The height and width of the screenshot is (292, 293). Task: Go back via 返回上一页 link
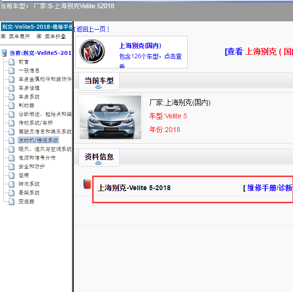(91, 29)
